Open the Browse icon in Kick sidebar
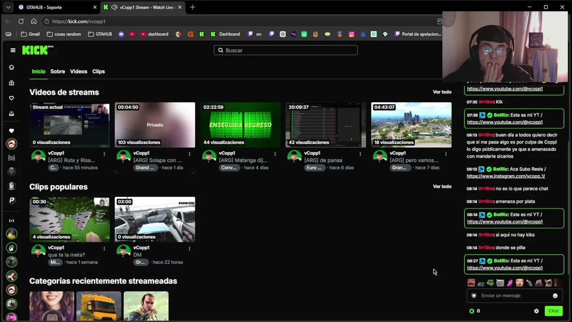The image size is (572, 322). pyautogui.click(x=12, y=83)
